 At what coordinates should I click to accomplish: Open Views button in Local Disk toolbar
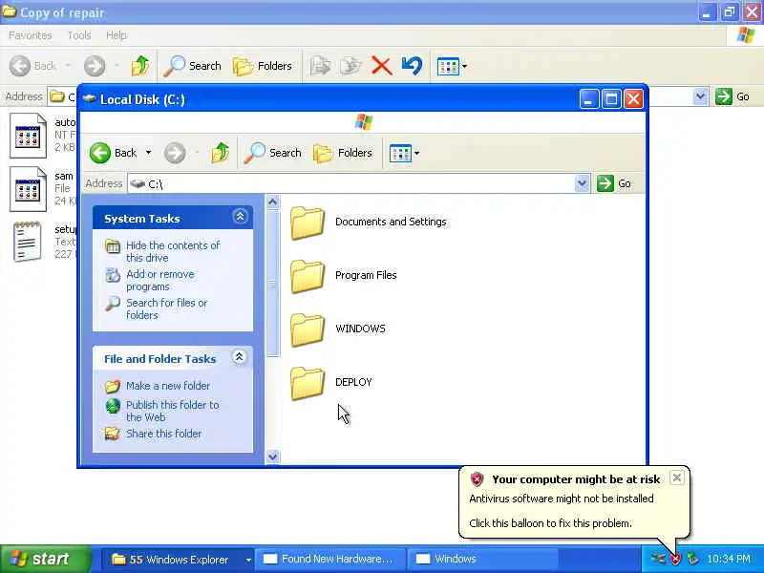coord(404,153)
